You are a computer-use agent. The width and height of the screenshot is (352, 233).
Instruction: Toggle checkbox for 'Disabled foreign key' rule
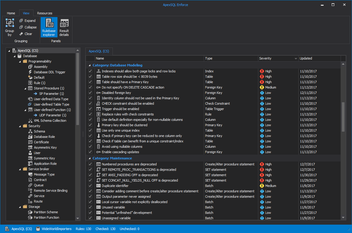pyautogui.click(x=90, y=93)
